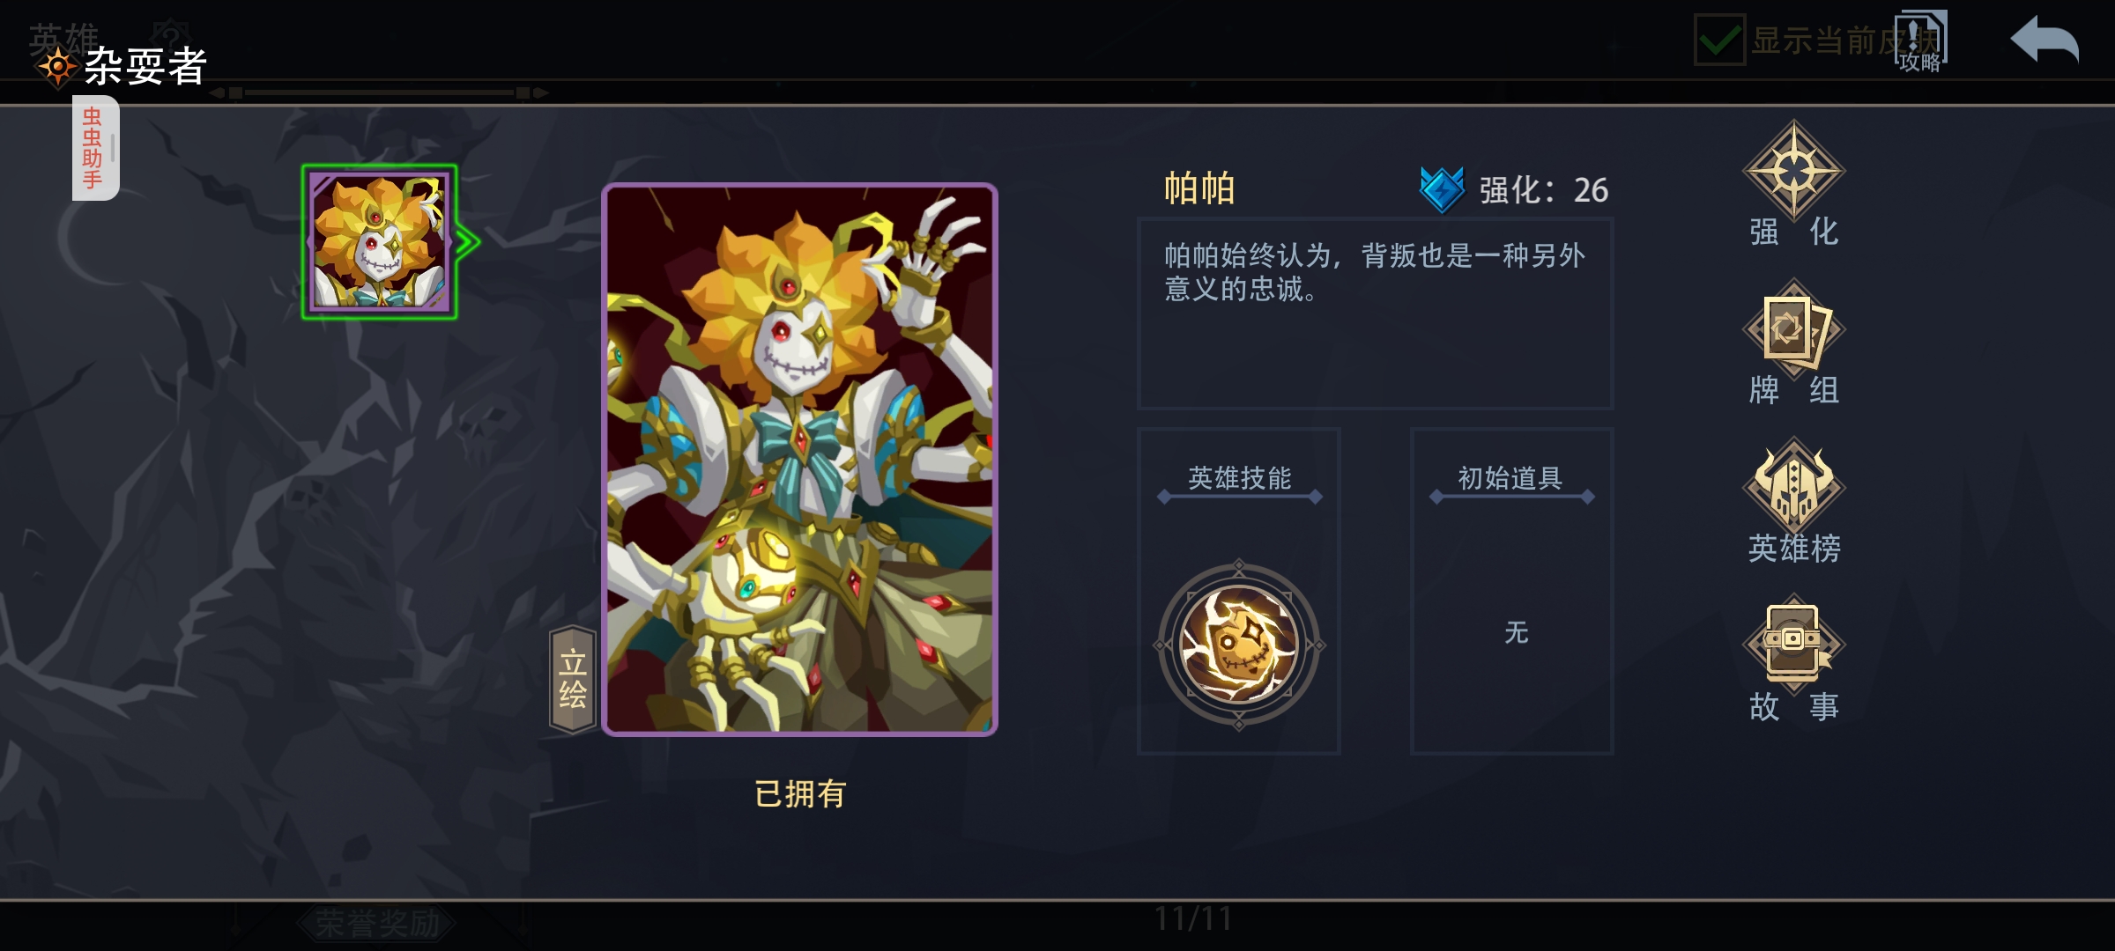Tap the 初始道具 panel showing 无
Screen dimensions: 2115x951
1512,591
